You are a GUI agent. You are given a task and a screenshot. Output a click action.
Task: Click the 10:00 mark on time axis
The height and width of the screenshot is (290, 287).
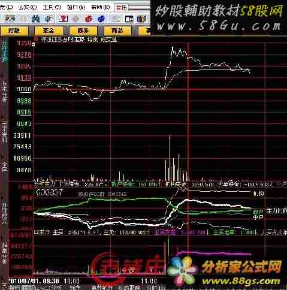coord(71,281)
